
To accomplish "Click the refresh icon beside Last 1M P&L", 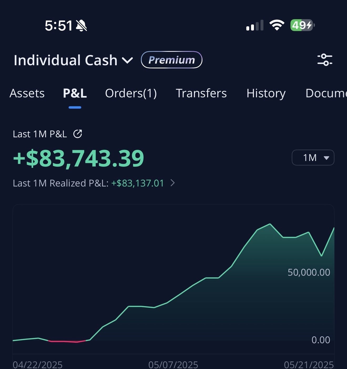I will [x=78, y=134].
